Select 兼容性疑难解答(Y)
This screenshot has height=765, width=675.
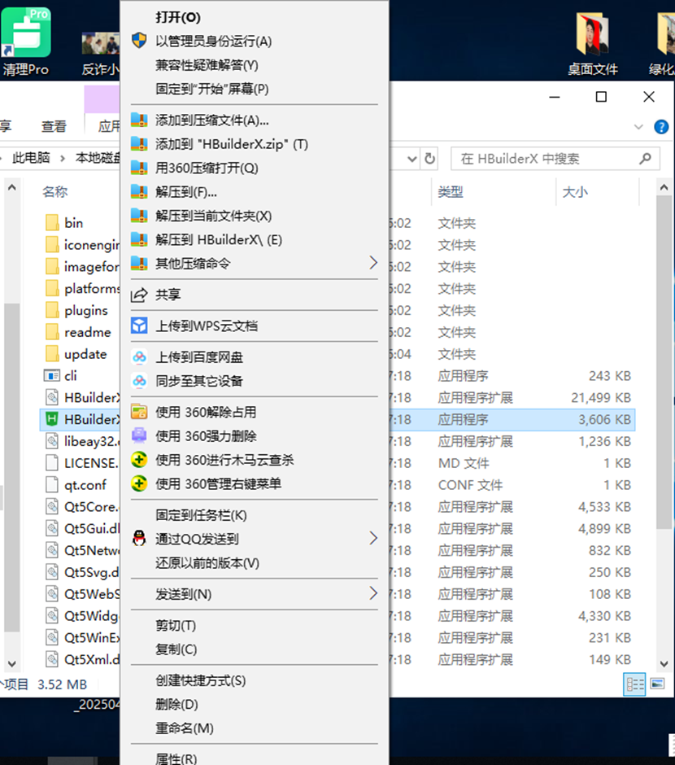click(x=207, y=65)
